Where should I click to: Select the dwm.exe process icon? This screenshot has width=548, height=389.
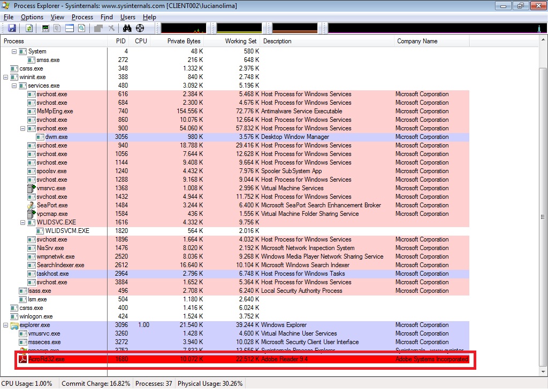pos(40,137)
